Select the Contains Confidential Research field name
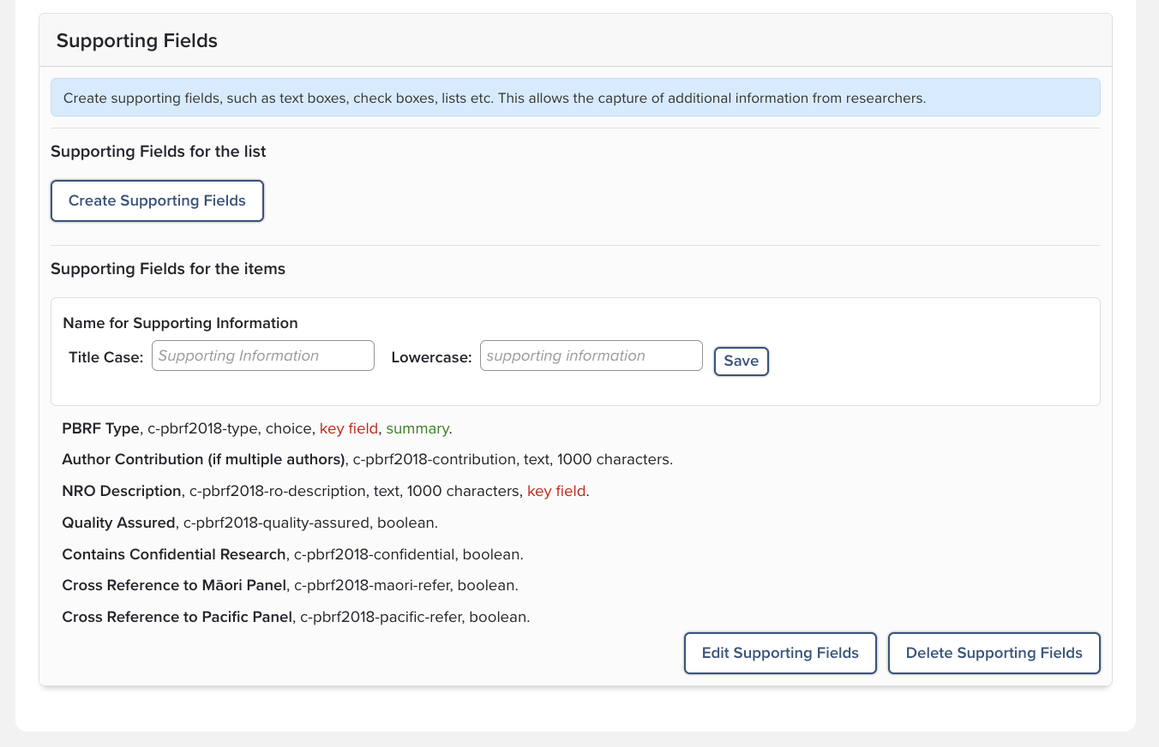Image resolution: width=1159 pixels, height=747 pixels. point(173,554)
